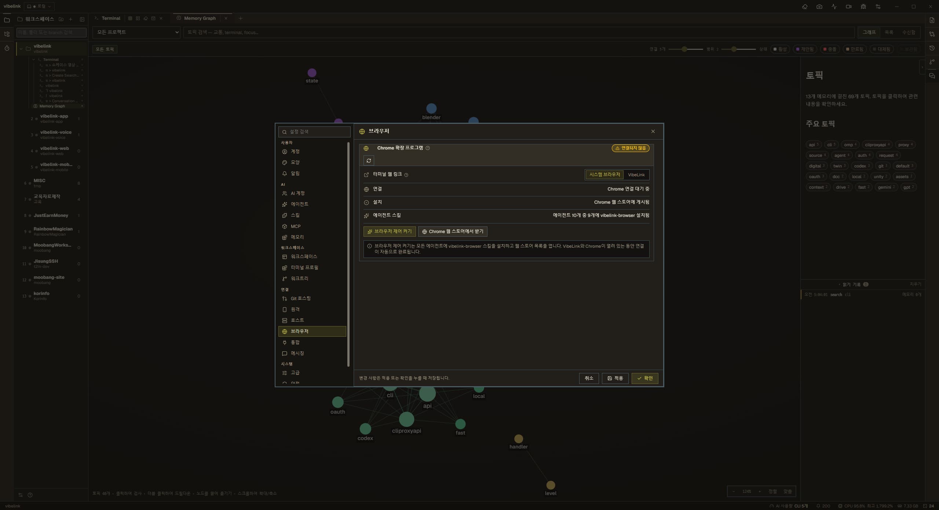939x510 pixels.
Task: Open file search icon in right sidebar
Action: pos(932,20)
